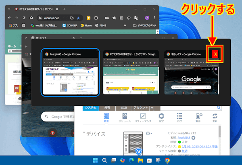Click the ホーム menu item on oldnote page

[12, 46]
